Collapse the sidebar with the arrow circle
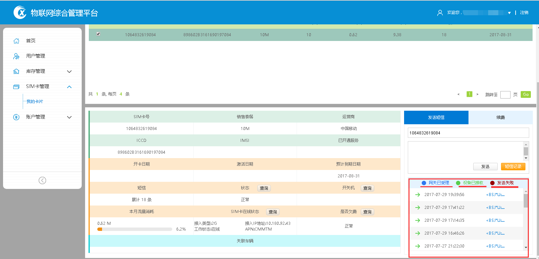 pyautogui.click(x=42, y=180)
